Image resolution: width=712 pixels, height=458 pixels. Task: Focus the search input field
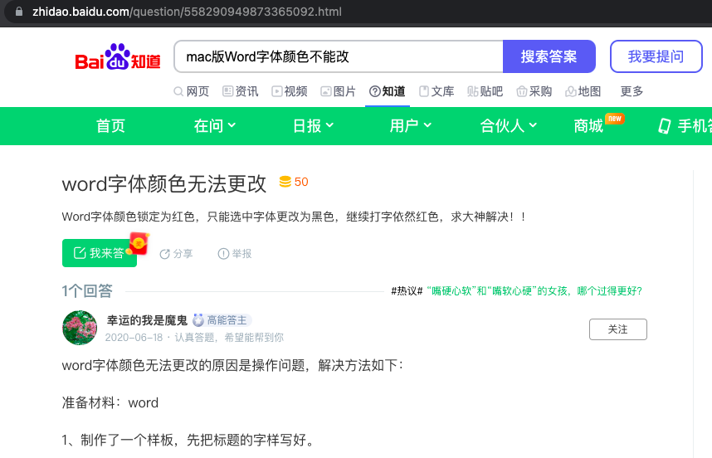tap(339, 56)
